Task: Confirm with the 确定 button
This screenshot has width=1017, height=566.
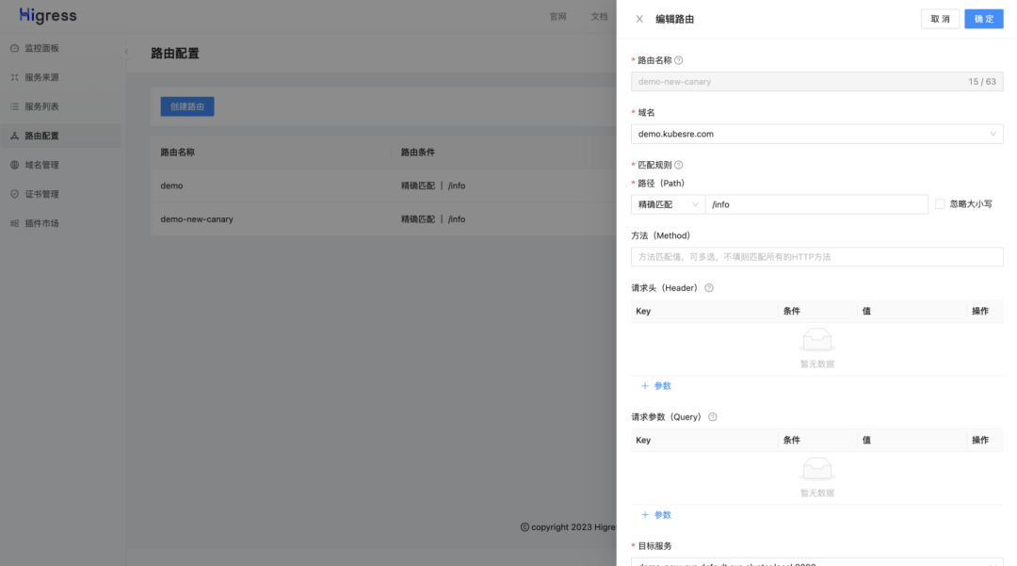Action: tap(984, 19)
